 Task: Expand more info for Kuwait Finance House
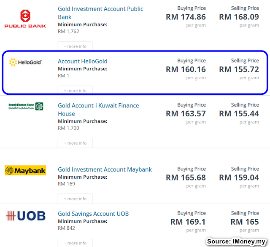coord(75,143)
